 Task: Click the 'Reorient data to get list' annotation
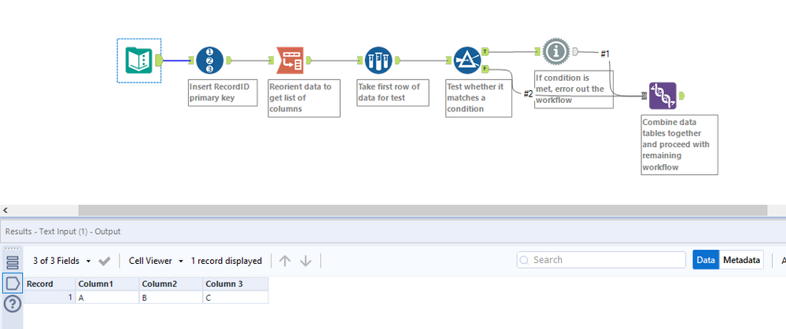[x=304, y=98]
